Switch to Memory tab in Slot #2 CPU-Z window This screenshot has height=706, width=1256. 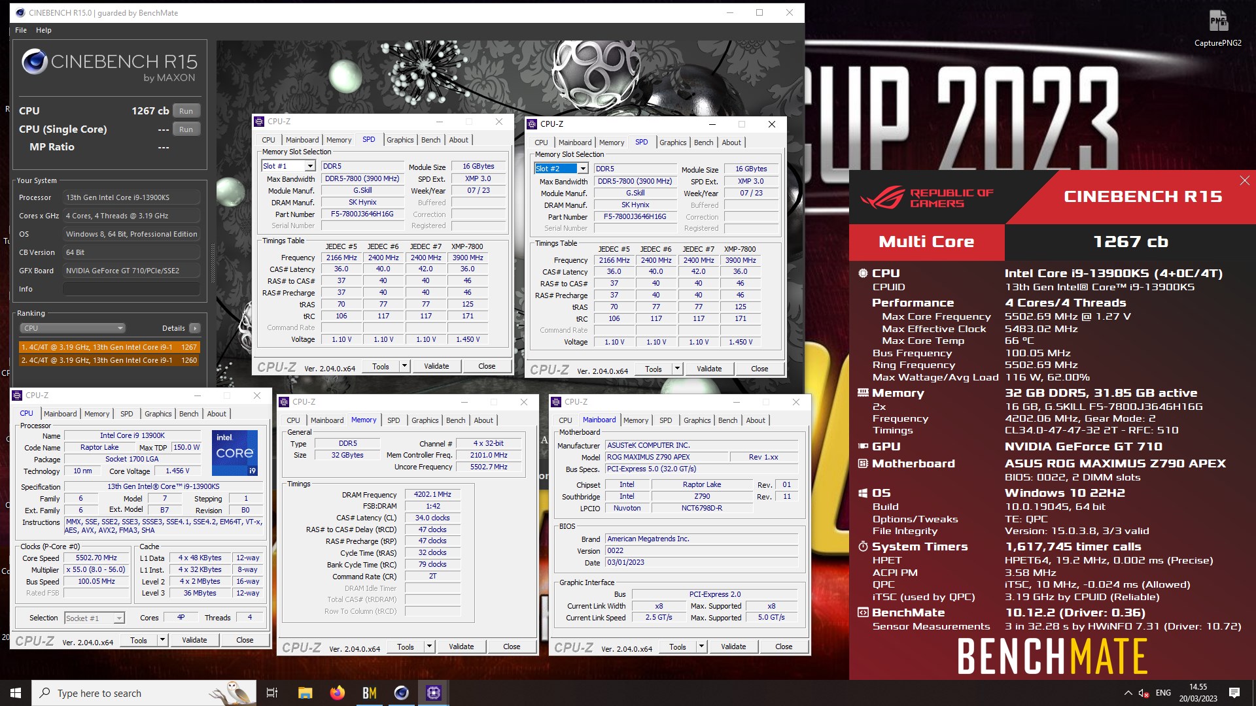pyautogui.click(x=612, y=143)
